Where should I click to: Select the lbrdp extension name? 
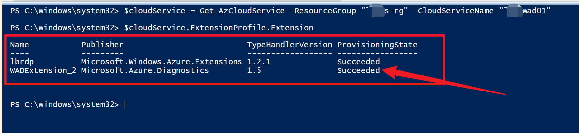(22, 62)
